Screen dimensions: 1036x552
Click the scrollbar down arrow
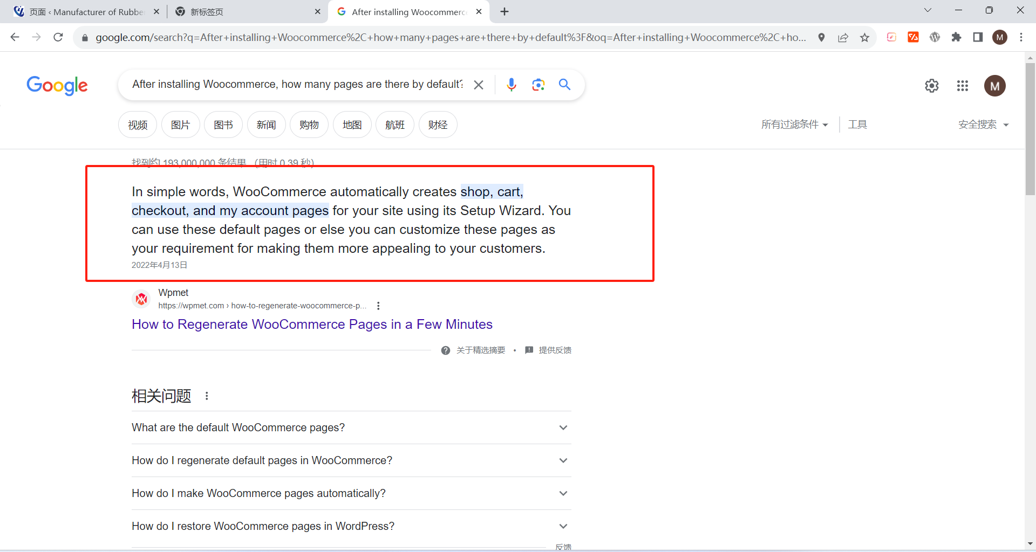coord(1030,544)
